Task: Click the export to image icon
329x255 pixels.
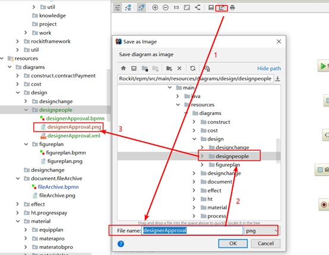Action: pos(222,8)
